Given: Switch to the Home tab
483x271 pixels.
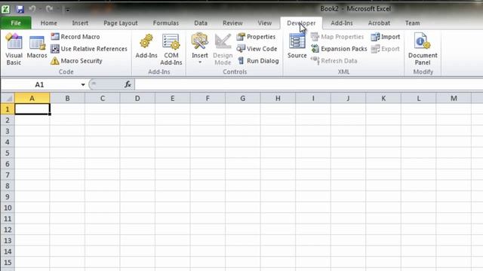Looking at the screenshot, I should coord(48,23).
